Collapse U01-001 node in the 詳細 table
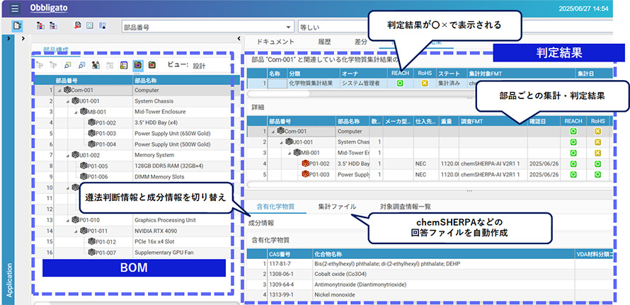Viewport: 630px width, 305px height. [x=281, y=142]
